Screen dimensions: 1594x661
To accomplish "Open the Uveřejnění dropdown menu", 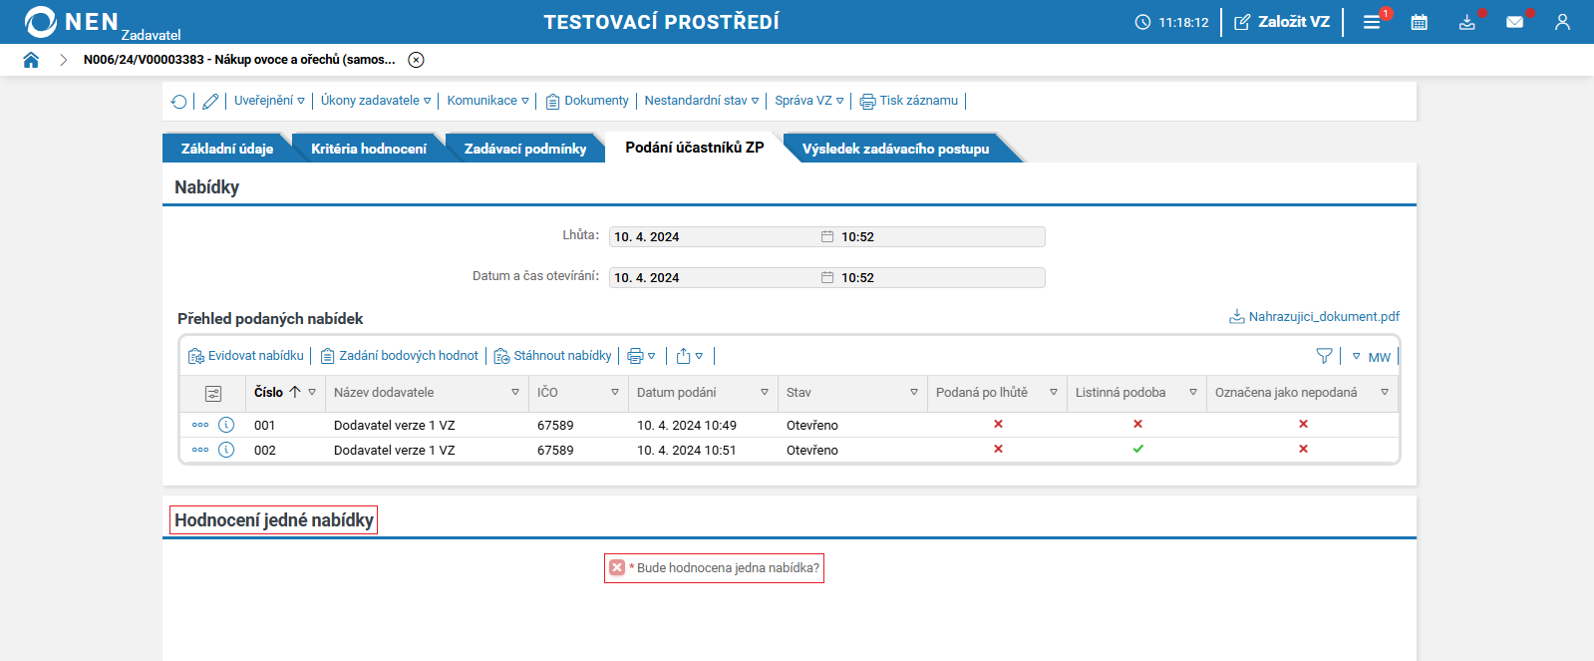I will point(269,101).
